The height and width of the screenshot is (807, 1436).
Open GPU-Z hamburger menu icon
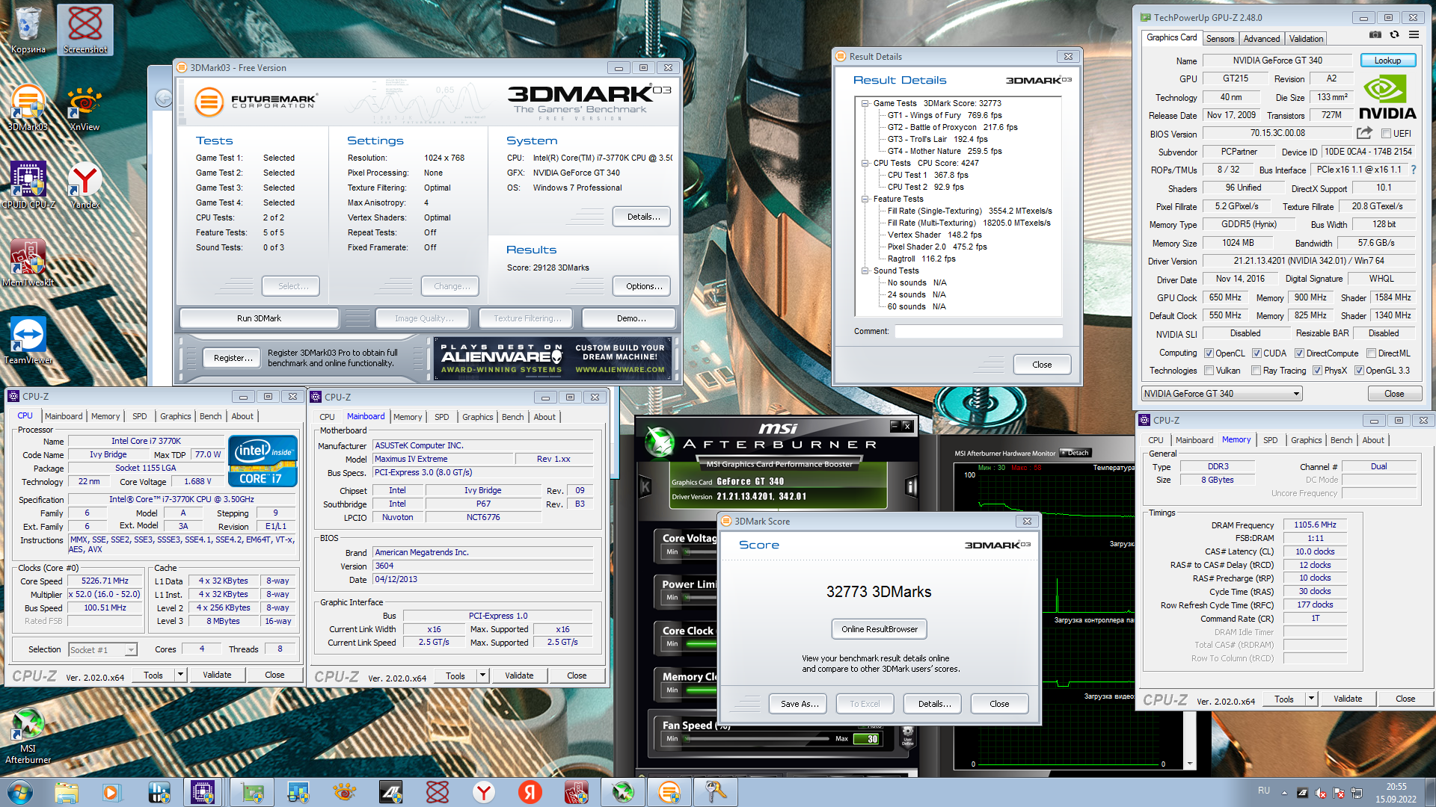click(1414, 35)
